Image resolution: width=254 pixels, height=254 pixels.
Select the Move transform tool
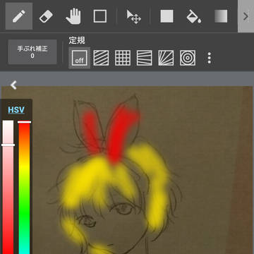pos(133,16)
